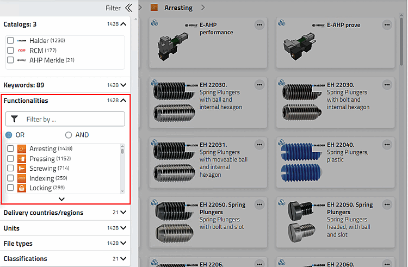Open options menu for EH 22040 card
The image size is (408, 267).
coord(387,145)
